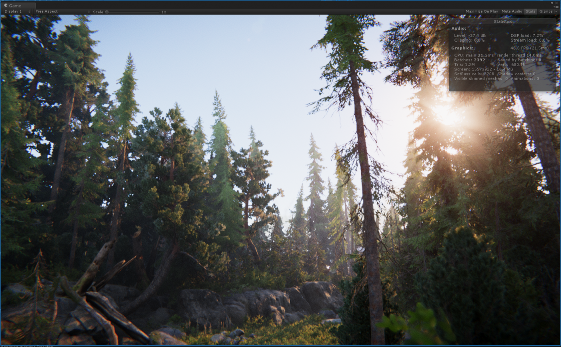Click the FPS readout in Statistics
The image size is (561, 347).
529,48
